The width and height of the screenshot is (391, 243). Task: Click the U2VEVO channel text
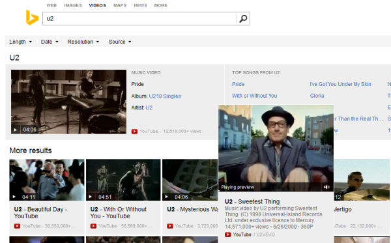click(265, 235)
